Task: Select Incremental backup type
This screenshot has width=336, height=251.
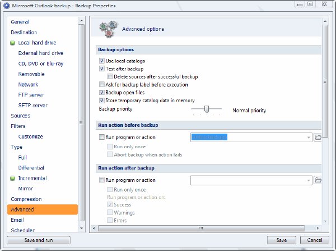Action: click(x=32, y=178)
